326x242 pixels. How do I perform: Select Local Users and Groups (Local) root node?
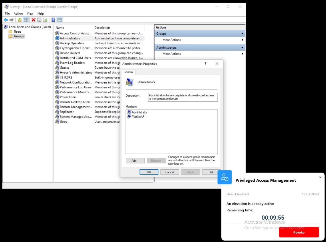(x=27, y=27)
